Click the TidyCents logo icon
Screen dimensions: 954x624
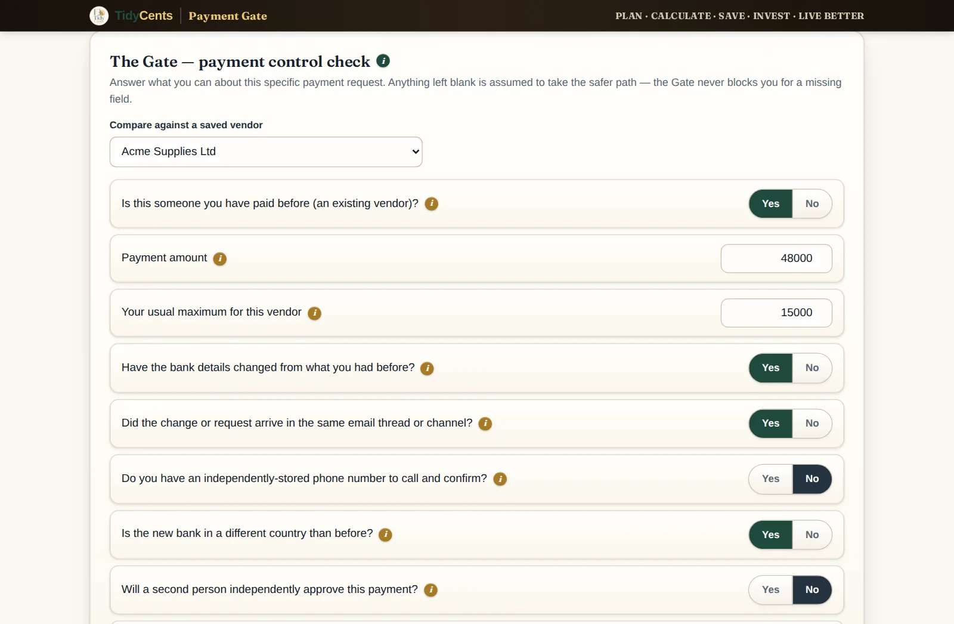pyautogui.click(x=99, y=16)
